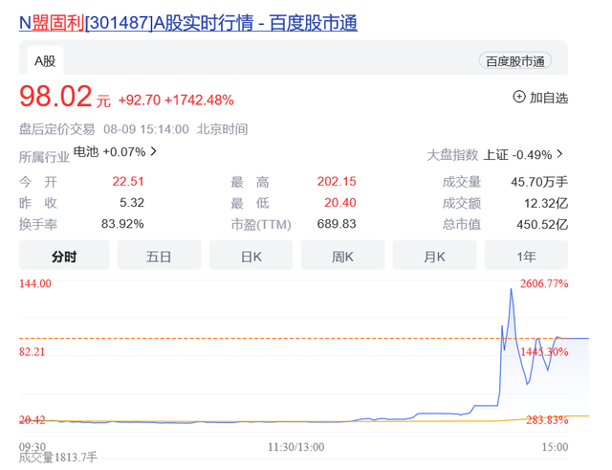Click the 市盈(TTM) value 689.83
The width and height of the screenshot is (612, 470).
point(337,223)
